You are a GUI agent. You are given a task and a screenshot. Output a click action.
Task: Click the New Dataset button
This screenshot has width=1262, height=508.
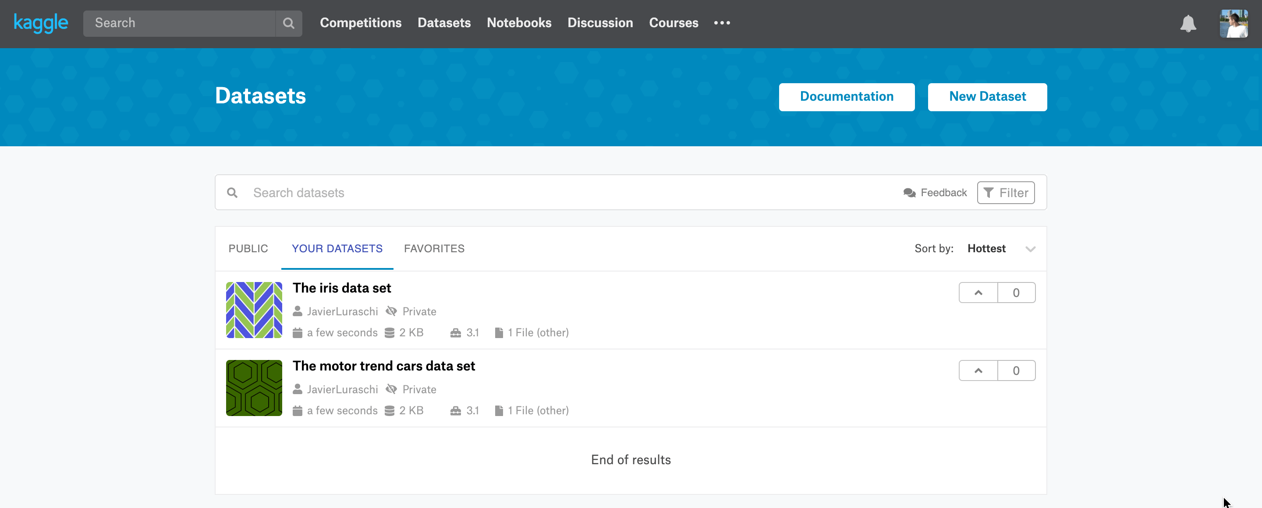tap(987, 97)
